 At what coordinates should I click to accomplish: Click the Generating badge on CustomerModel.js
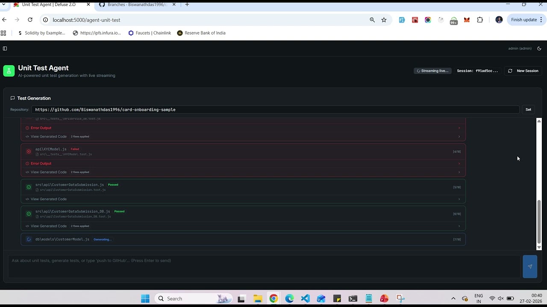(102, 239)
